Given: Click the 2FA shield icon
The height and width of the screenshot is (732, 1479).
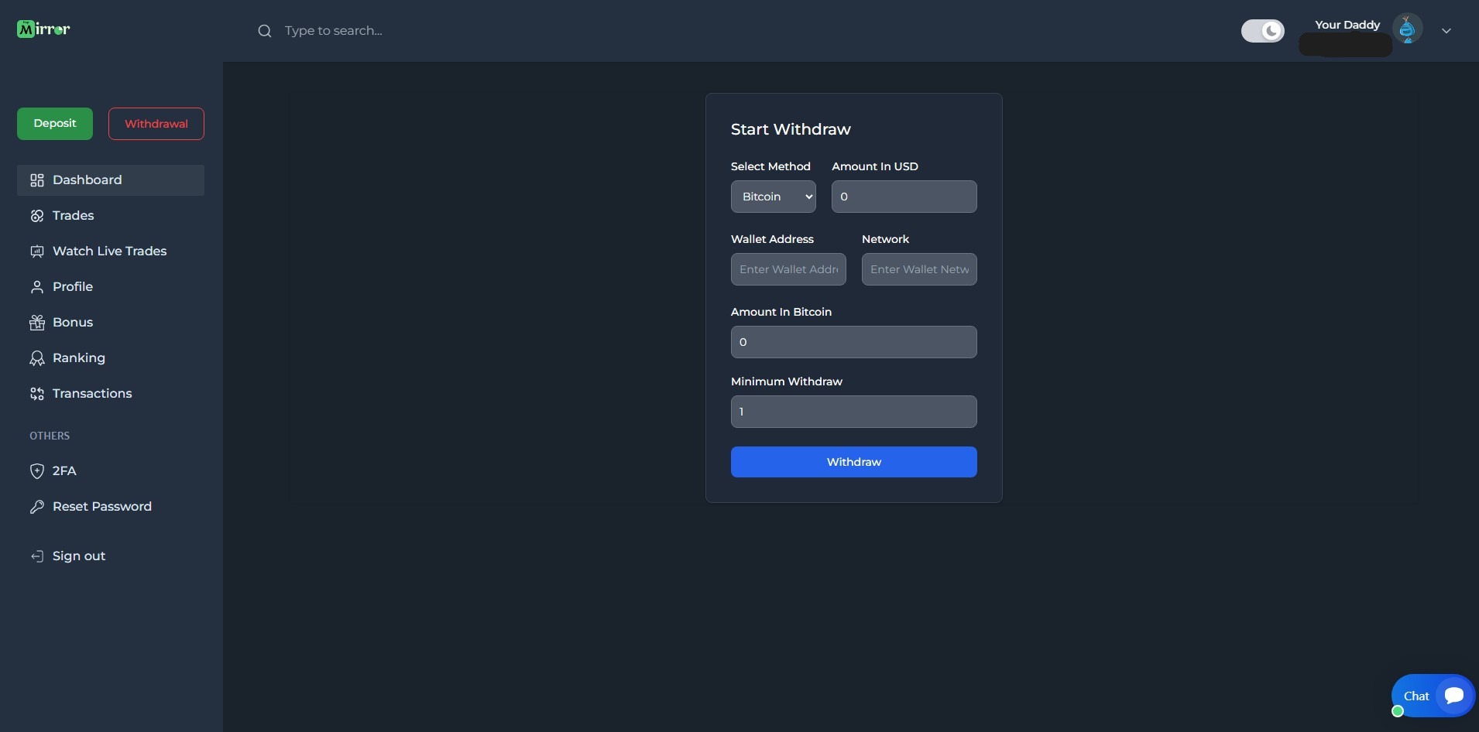Looking at the screenshot, I should tap(36, 471).
